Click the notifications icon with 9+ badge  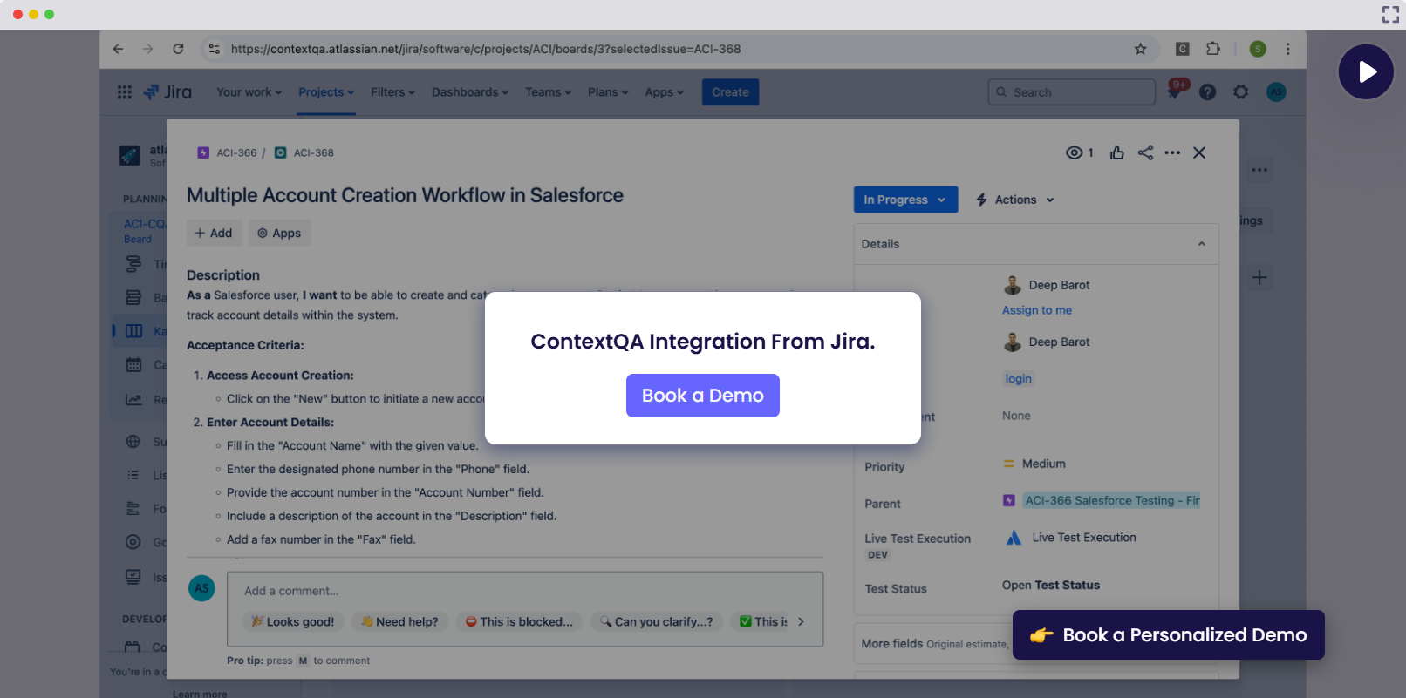1174,92
